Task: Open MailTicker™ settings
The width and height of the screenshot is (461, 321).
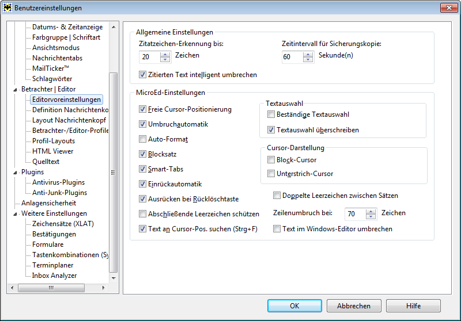Action: [x=51, y=68]
